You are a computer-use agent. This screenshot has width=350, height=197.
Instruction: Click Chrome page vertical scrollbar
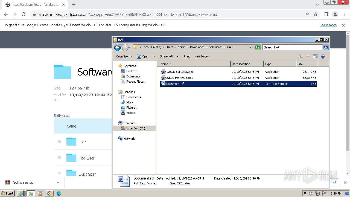tap(348, 93)
